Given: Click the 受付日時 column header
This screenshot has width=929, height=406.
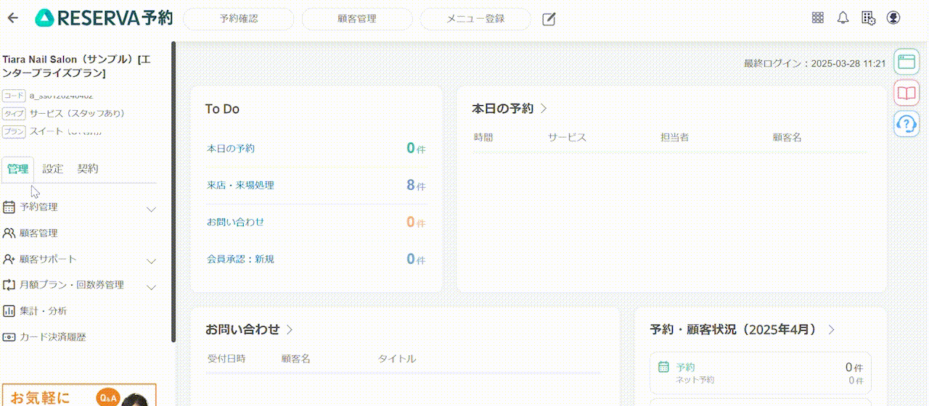Looking at the screenshot, I should coord(226,359).
